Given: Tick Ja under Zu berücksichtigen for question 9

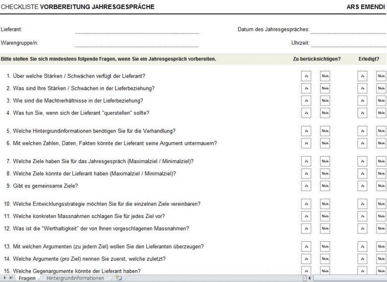Looking at the screenshot, I should pyautogui.click(x=307, y=186).
